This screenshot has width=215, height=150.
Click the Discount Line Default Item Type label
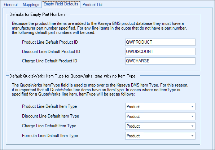(51, 116)
